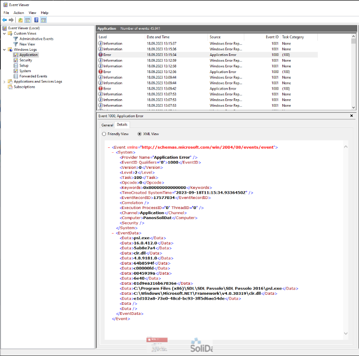This screenshot has width=359, height=356.
Task: Sort events by Event ID column header
Action: tap(262, 37)
